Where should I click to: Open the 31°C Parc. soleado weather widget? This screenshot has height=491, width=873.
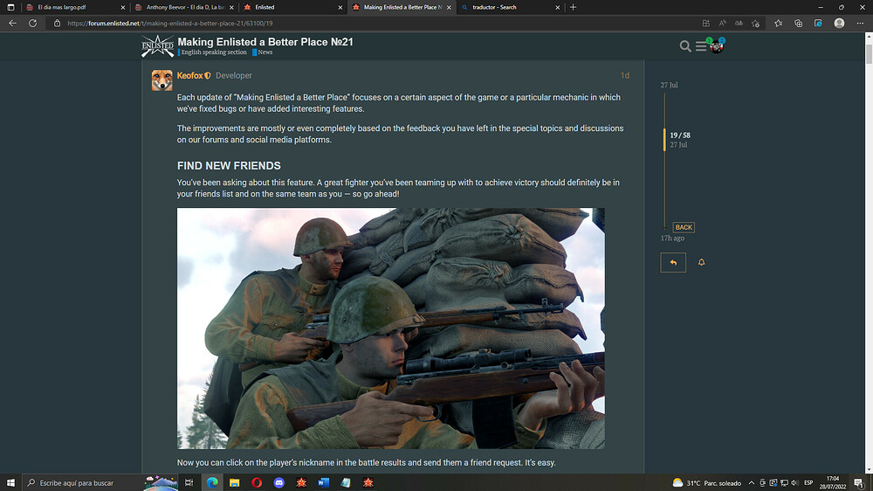point(707,482)
